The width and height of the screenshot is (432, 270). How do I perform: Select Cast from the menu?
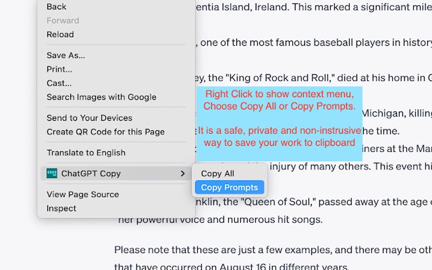click(58, 83)
